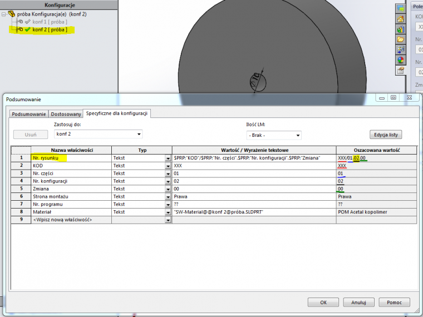Open the SolidWorks Forum pane icon
Image resolution: width=423 pixels, height=317 pixels.
[x=401, y=8]
